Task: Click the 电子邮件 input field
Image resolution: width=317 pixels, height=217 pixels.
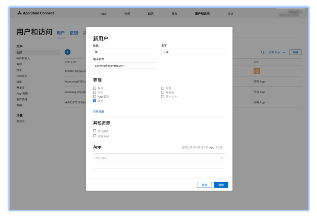Action: point(125,65)
